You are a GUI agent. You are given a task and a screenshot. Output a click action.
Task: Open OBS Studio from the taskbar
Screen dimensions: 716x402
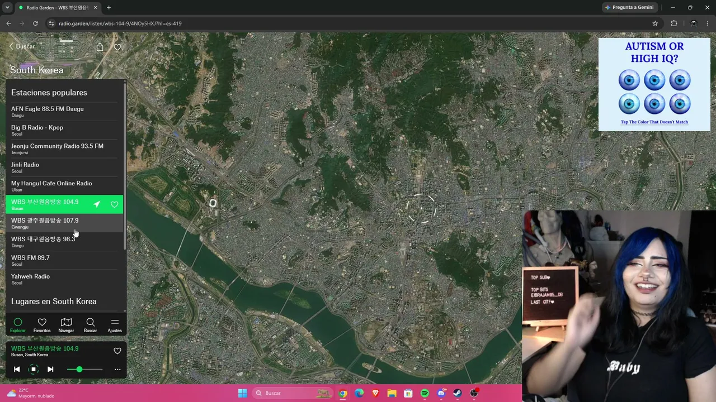click(x=474, y=393)
